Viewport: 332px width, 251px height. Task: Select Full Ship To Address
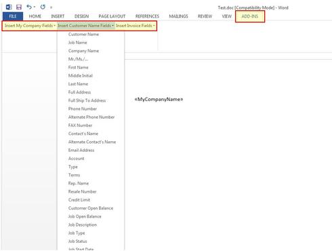pyautogui.click(x=87, y=100)
